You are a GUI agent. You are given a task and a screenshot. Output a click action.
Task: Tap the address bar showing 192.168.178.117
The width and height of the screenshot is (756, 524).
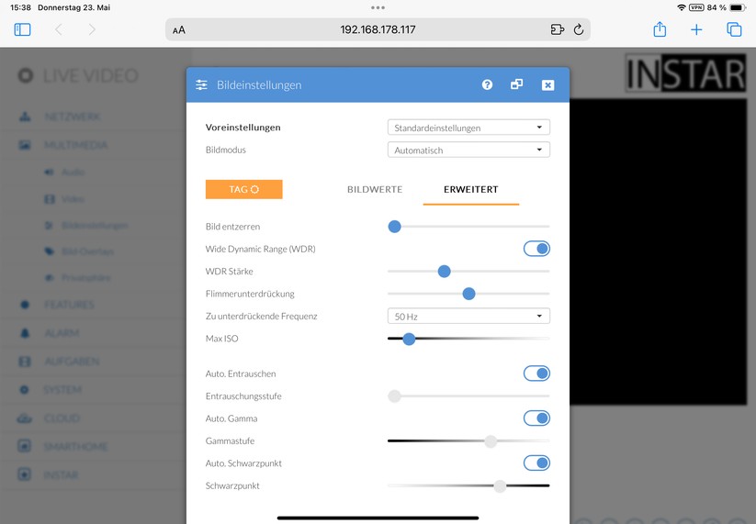[378, 29]
